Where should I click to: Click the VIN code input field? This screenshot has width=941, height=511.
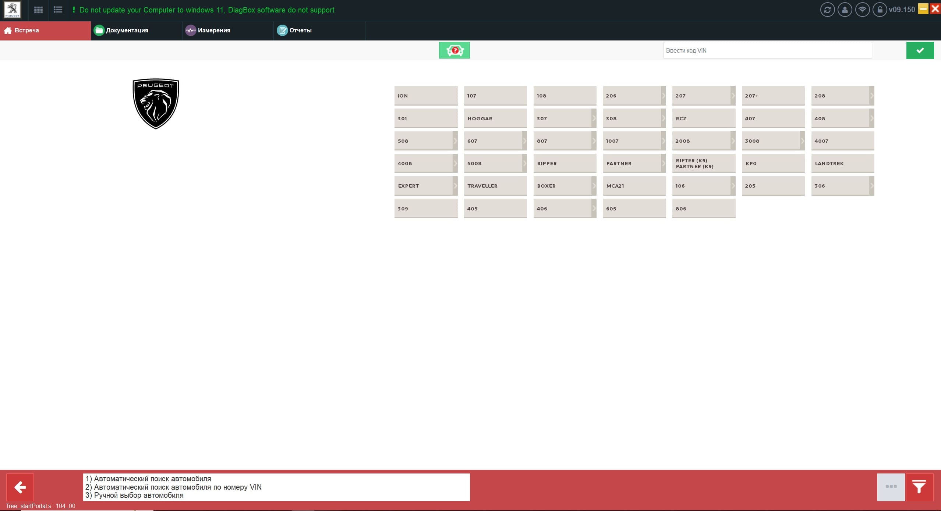(767, 50)
